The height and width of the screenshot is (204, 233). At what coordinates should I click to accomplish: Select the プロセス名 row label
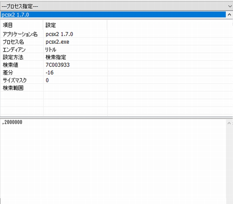point(13,42)
